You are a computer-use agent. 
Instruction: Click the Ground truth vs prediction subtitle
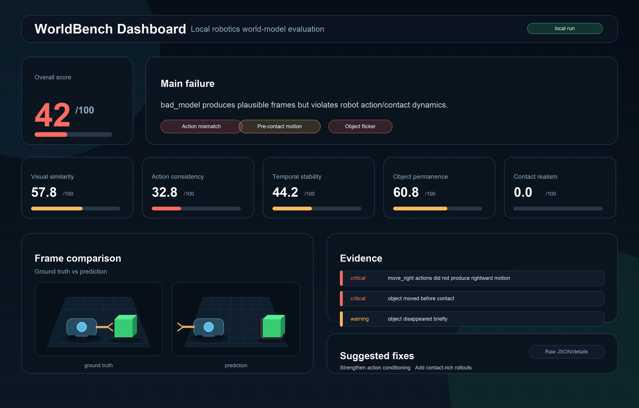[x=71, y=271]
